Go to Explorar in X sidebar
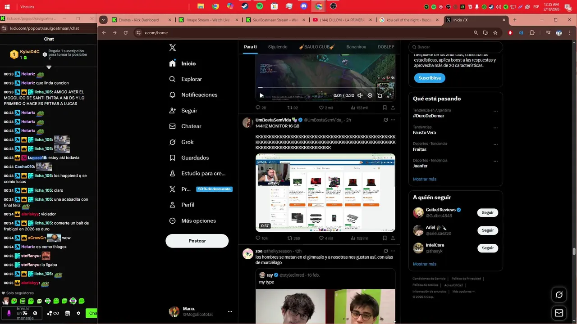 click(186, 79)
